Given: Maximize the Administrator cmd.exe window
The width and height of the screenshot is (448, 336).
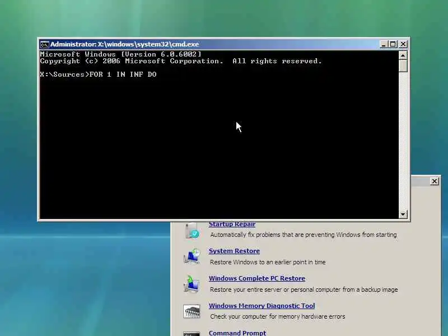Looking at the screenshot, I should pos(393,44).
